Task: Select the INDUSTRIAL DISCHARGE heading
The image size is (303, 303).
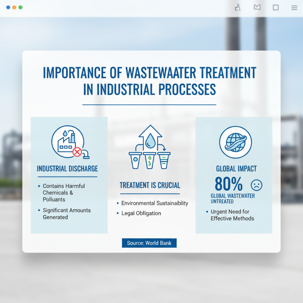Action: coord(67,169)
